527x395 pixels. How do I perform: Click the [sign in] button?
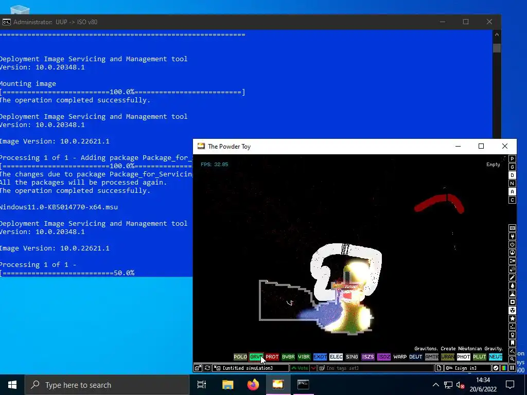467,368
